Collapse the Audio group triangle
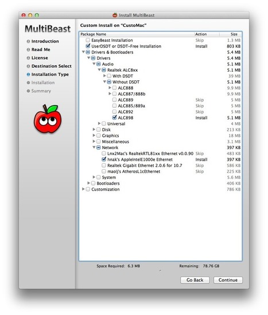The width and height of the screenshot is (268, 315). click(x=94, y=64)
